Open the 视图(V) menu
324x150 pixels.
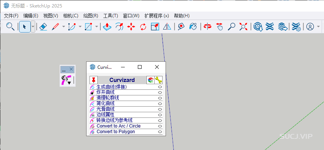[x=51, y=16]
